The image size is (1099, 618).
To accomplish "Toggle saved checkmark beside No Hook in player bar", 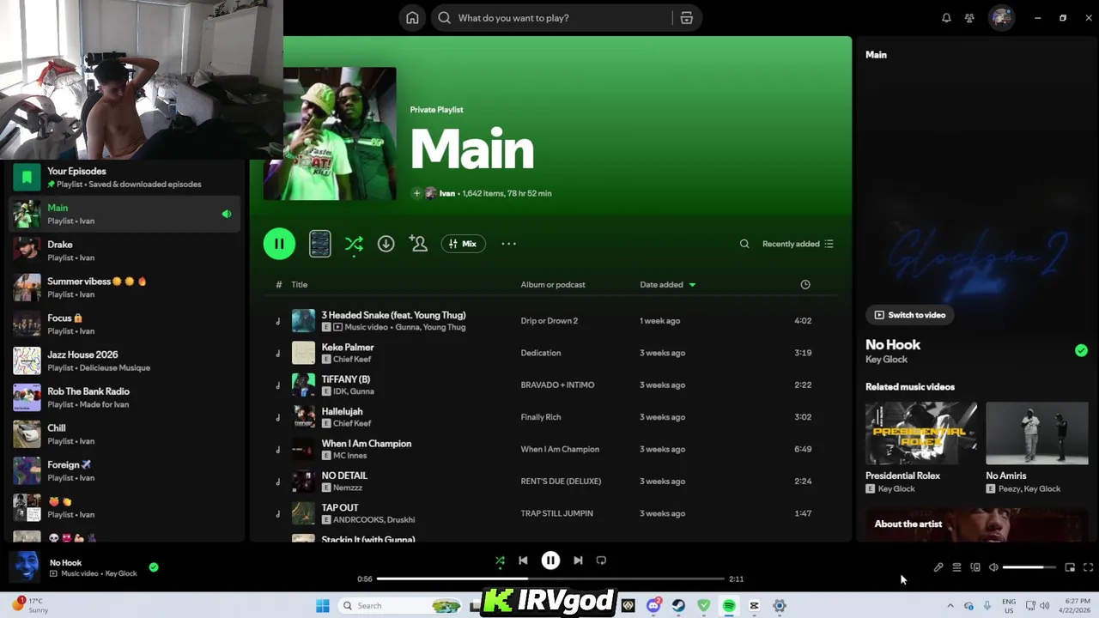I will click(154, 566).
